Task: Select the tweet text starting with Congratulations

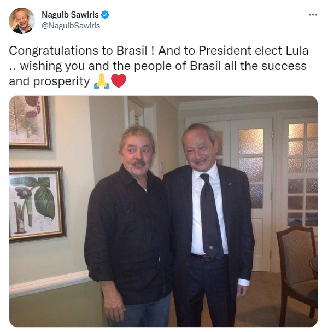Action: point(159,66)
